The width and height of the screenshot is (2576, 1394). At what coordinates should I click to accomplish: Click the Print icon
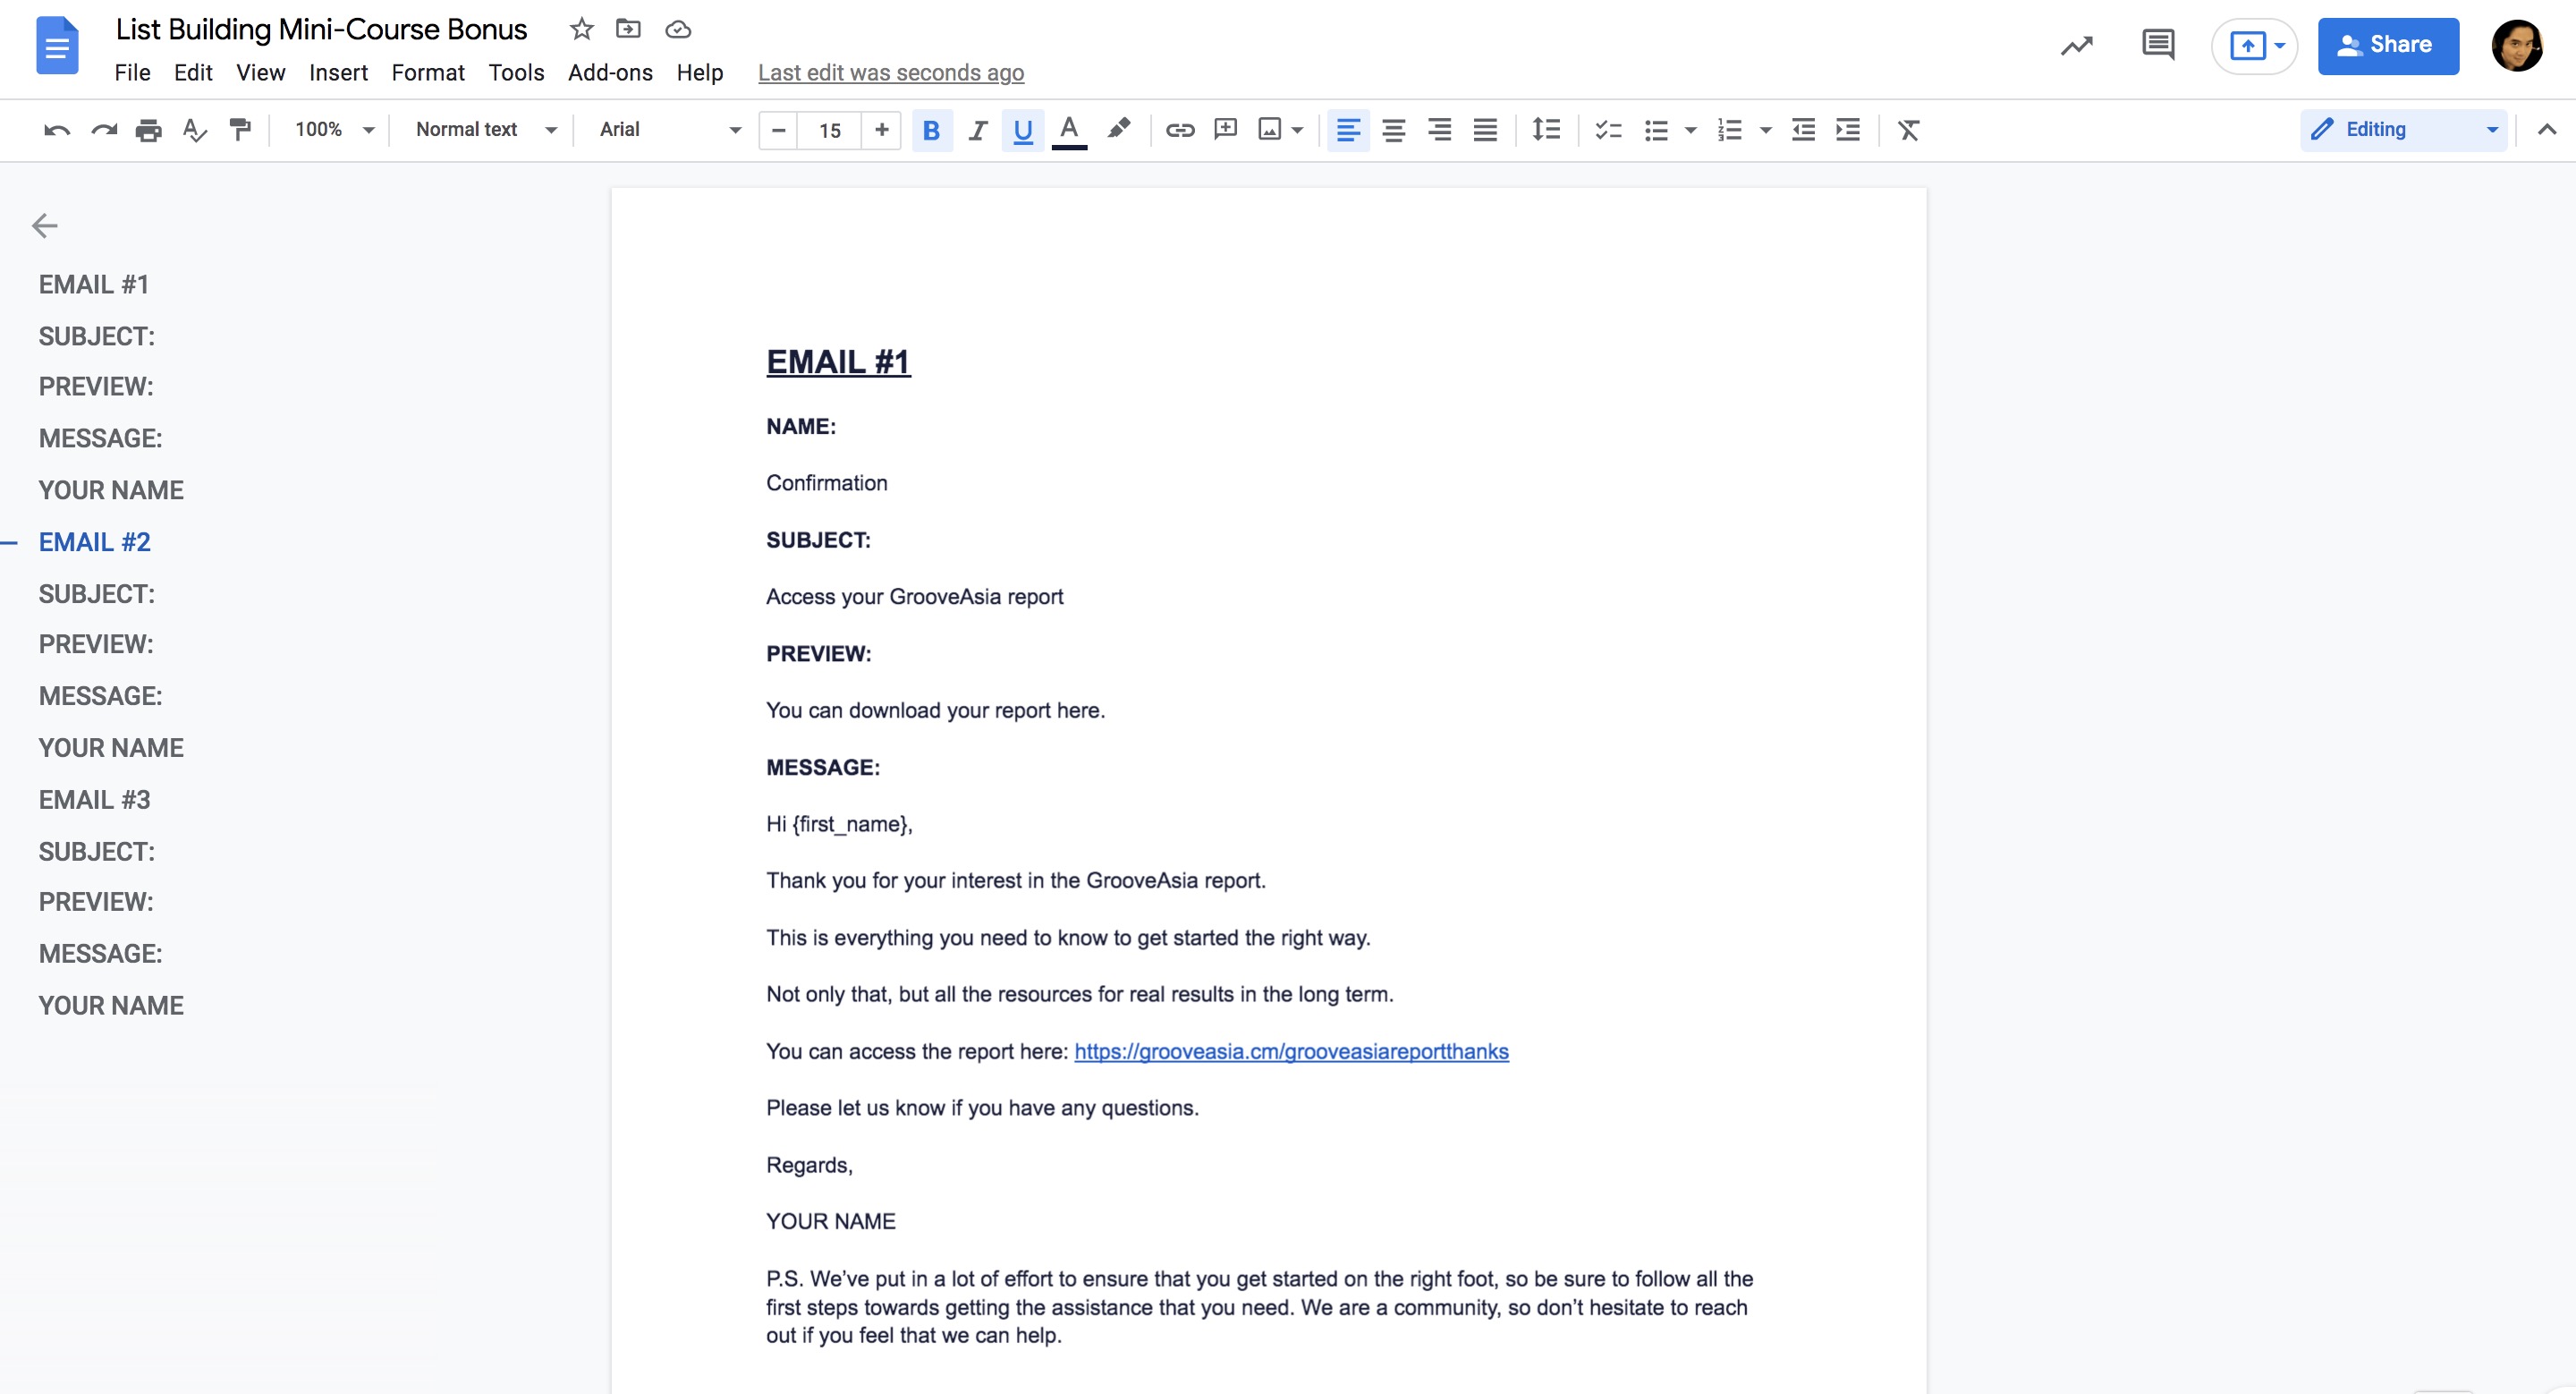tap(149, 130)
